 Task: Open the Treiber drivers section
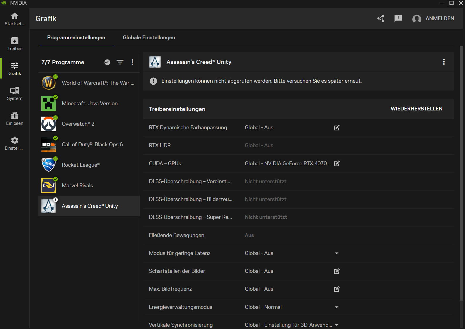15,44
